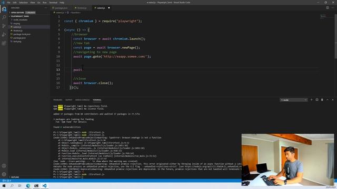Open the Edit menu
The image size is (337, 189).
tap(15, 3)
